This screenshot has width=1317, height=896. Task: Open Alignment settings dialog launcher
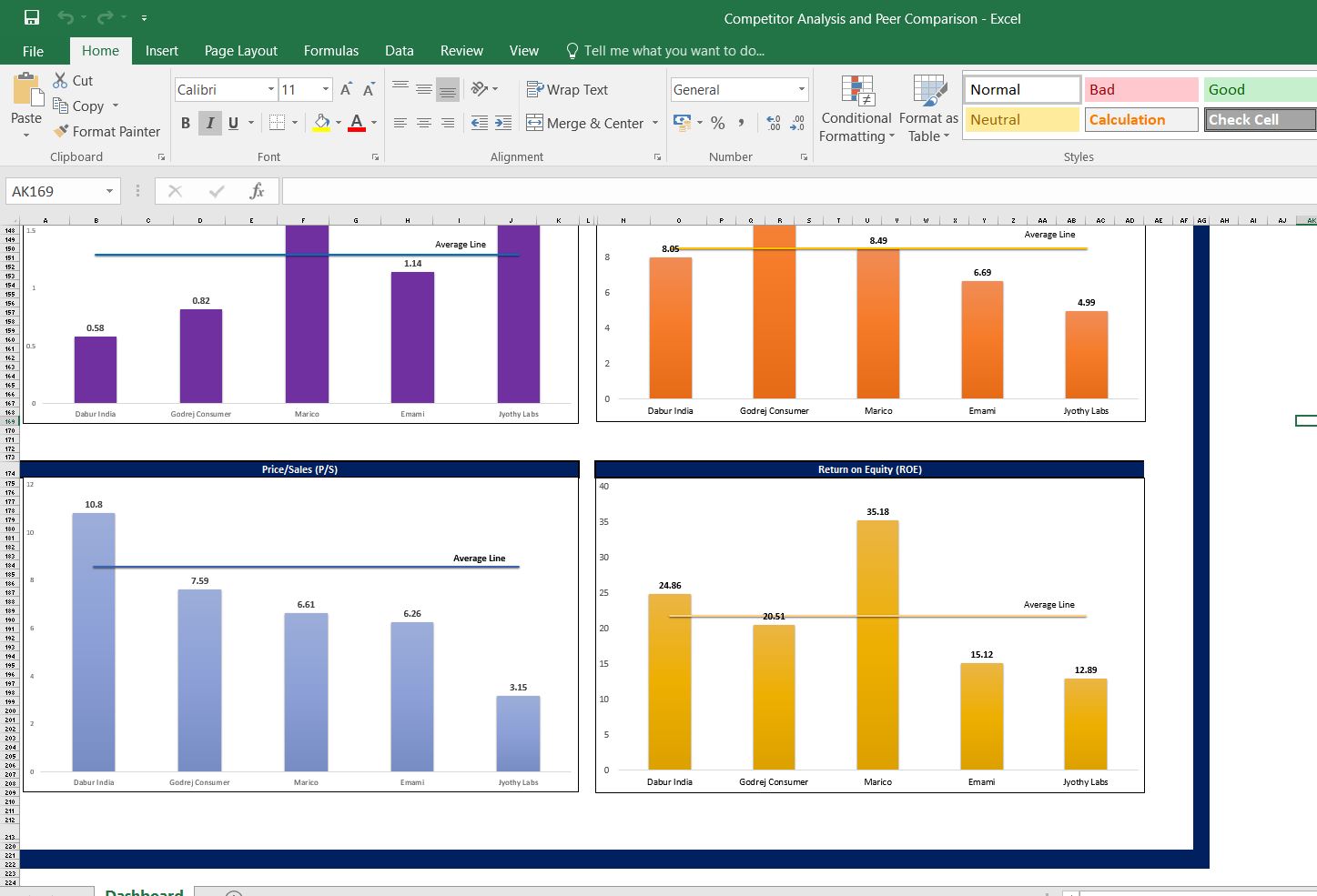click(658, 157)
